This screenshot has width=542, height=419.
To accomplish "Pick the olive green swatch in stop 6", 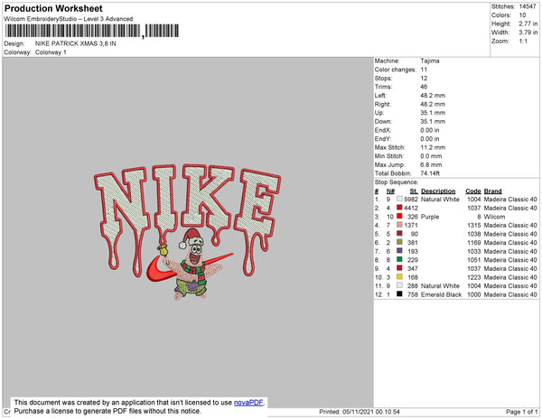I will pyautogui.click(x=399, y=242).
